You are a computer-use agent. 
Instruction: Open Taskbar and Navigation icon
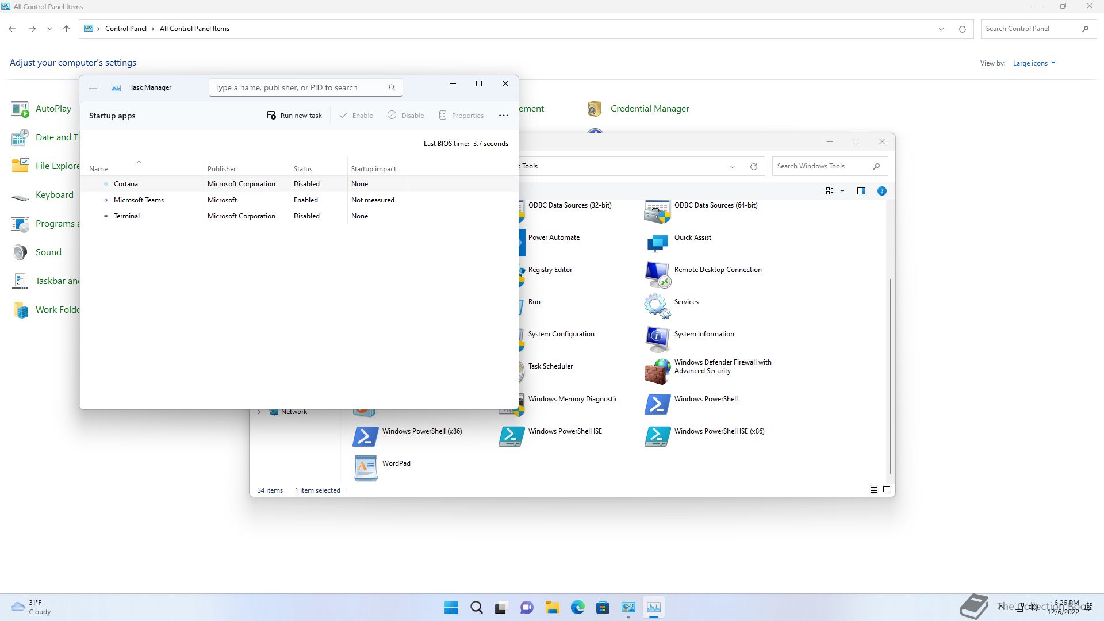(45, 281)
